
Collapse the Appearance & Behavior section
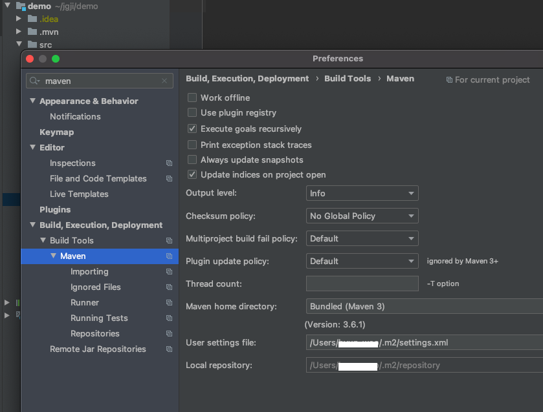click(x=33, y=101)
